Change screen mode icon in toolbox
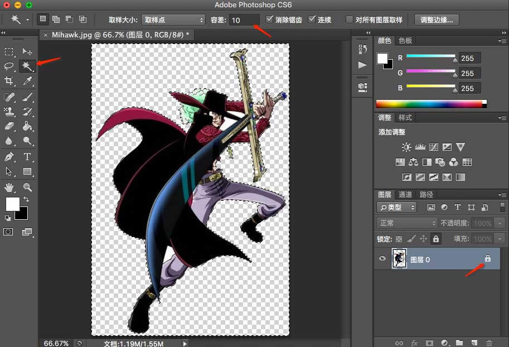The height and width of the screenshot is (347, 509). coord(27,232)
